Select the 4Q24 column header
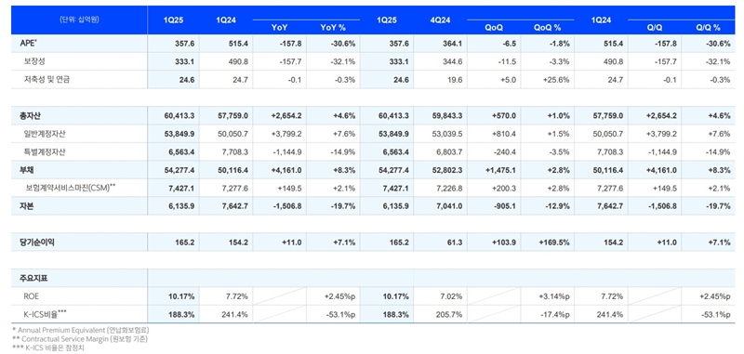This screenshot has width=744, height=354. click(x=440, y=20)
